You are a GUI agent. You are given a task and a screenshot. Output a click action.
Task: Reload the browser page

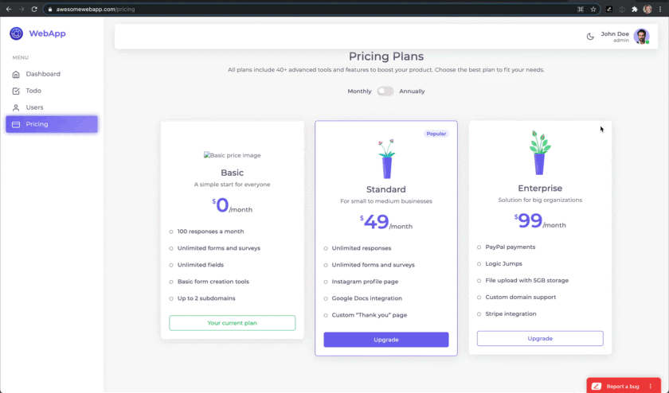tap(34, 9)
